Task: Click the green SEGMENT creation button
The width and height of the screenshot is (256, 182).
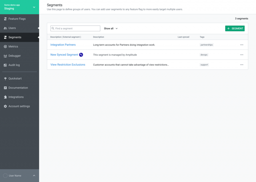Action: point(235,28)
